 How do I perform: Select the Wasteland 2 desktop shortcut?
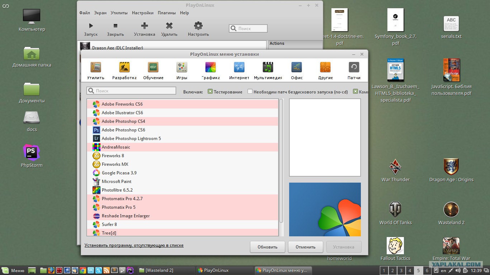[451, 213]
